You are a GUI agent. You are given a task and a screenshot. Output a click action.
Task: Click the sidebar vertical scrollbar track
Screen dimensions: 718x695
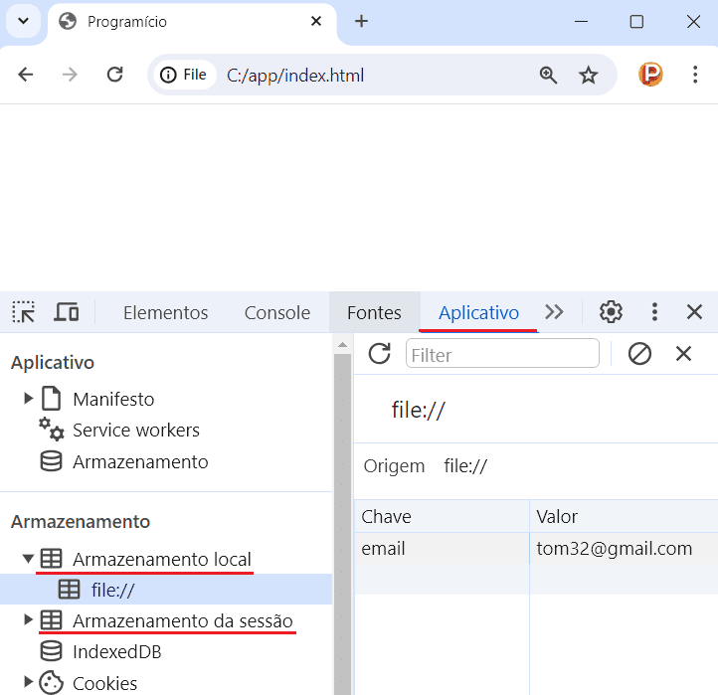tap(342, 524)
